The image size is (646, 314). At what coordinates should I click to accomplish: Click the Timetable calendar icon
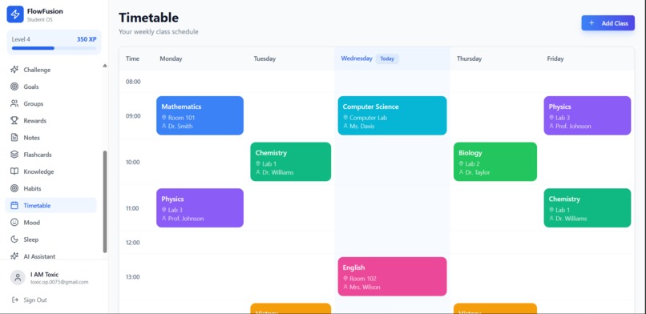[14, 205]
